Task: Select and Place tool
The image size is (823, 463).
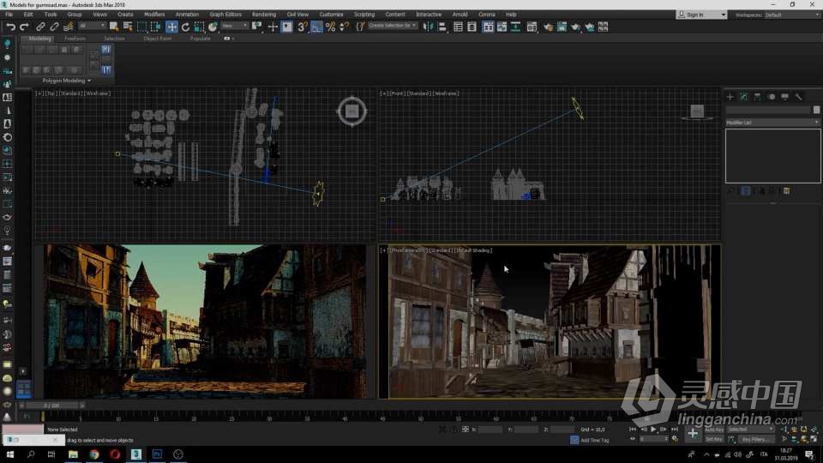Action: click(213, 27)
